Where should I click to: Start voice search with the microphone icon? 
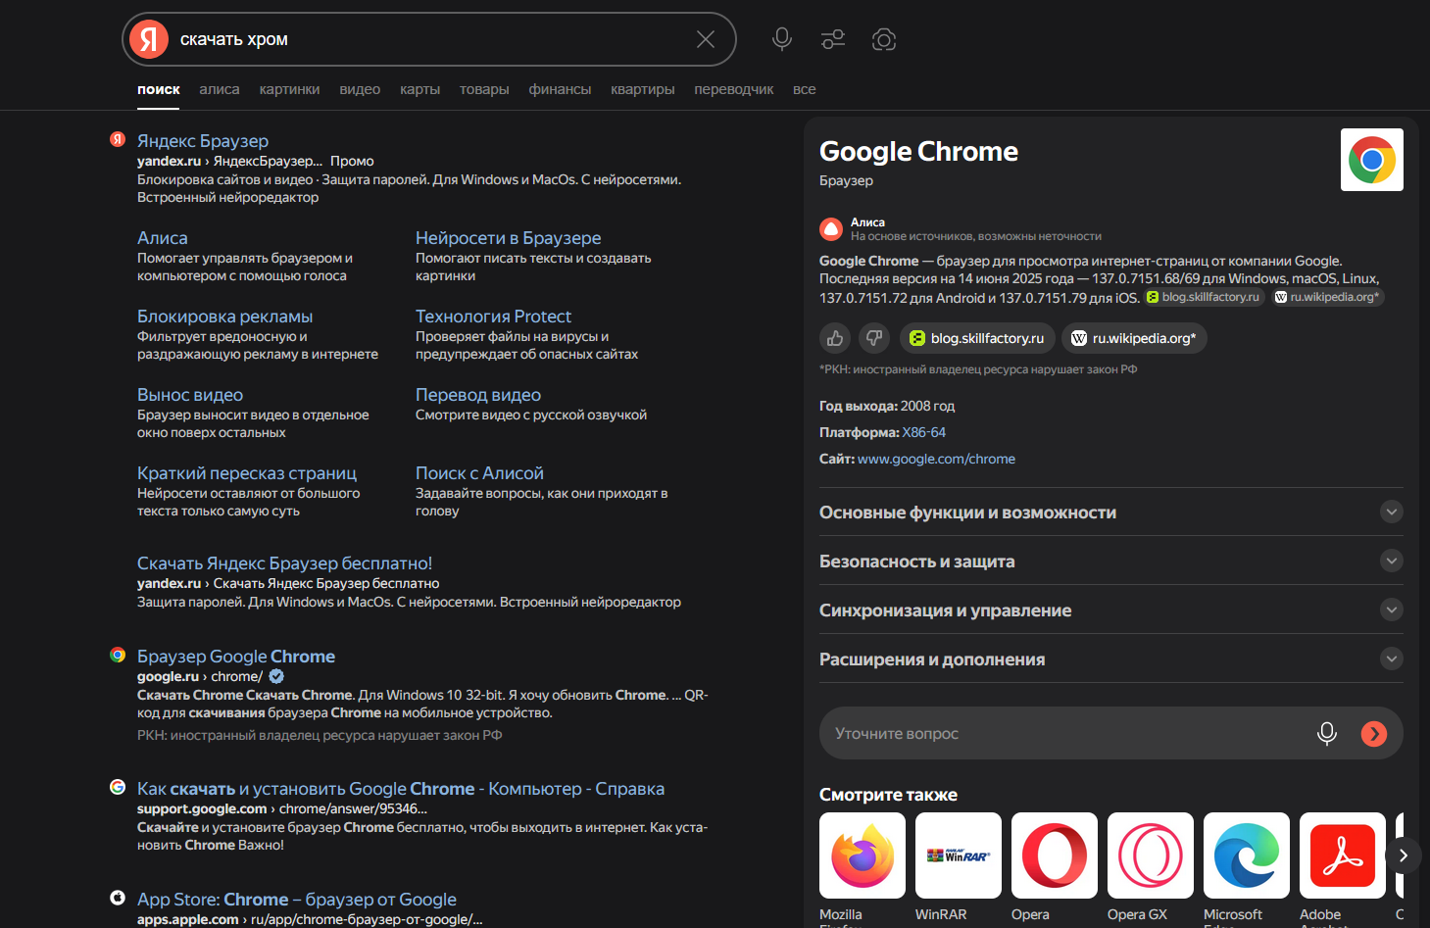[x=782, y=39]
